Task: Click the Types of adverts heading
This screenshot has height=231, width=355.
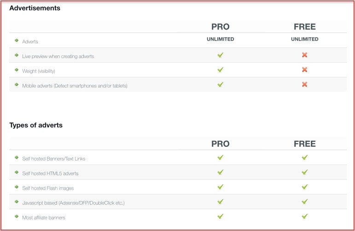Action: [x=36, y=125]
